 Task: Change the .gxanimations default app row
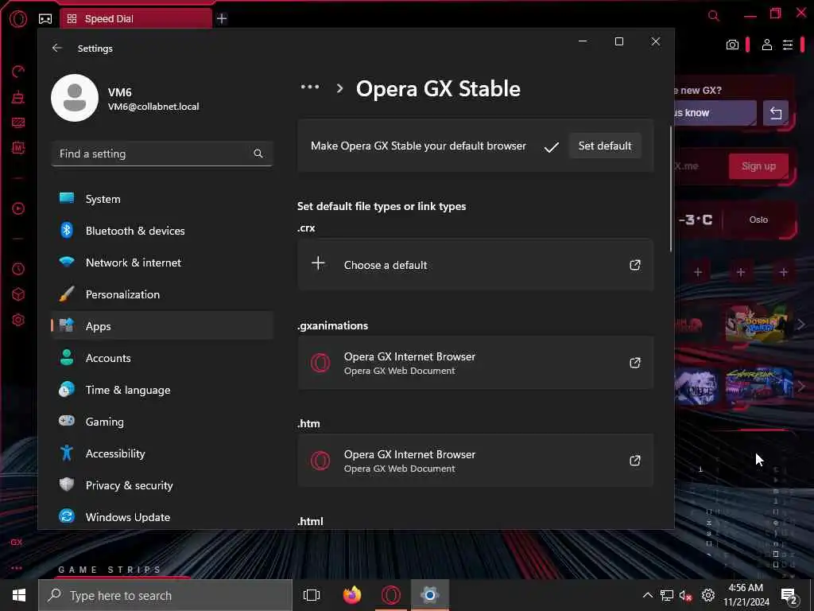coord(475,363)
